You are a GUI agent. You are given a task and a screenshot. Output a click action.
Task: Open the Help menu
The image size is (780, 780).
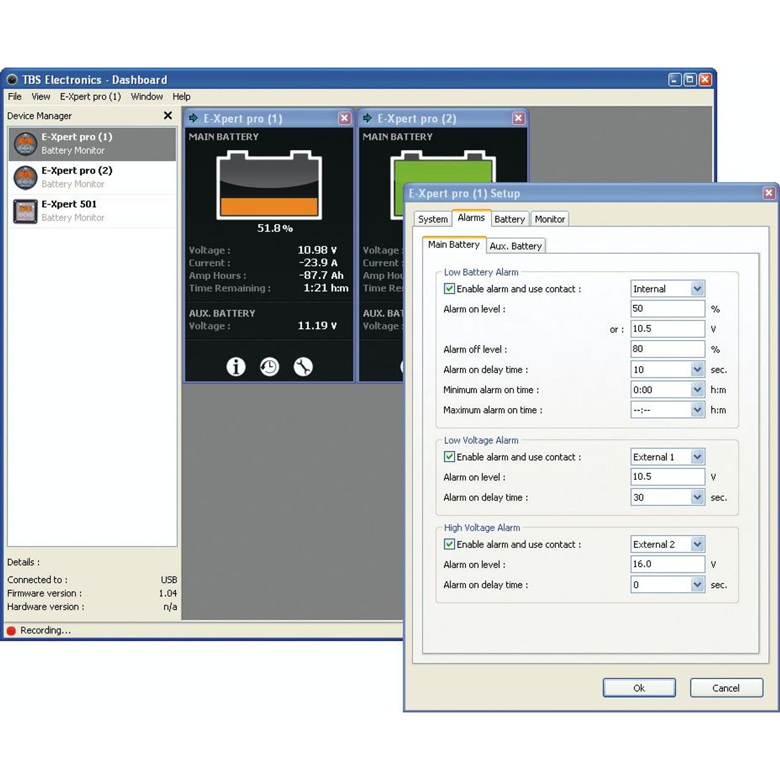[x=181, y=97]
